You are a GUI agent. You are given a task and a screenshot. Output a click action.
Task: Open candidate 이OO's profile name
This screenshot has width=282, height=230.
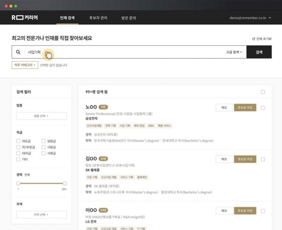91,210
